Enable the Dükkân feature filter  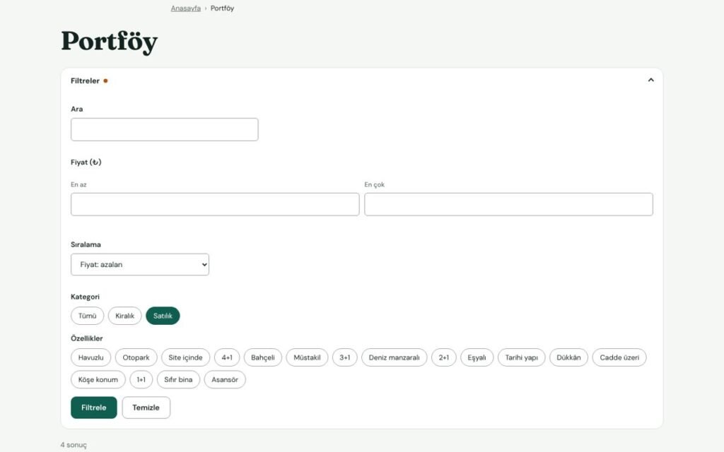coord(568,357)
